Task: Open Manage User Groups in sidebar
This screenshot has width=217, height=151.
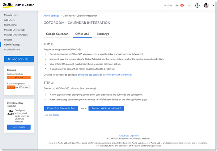Action: [x=15, y=30]
